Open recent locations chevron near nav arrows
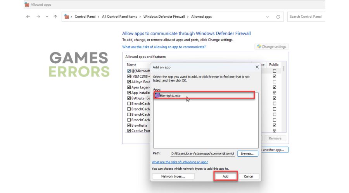This screenshot has width=349, height=193. (x=47, y=17)
